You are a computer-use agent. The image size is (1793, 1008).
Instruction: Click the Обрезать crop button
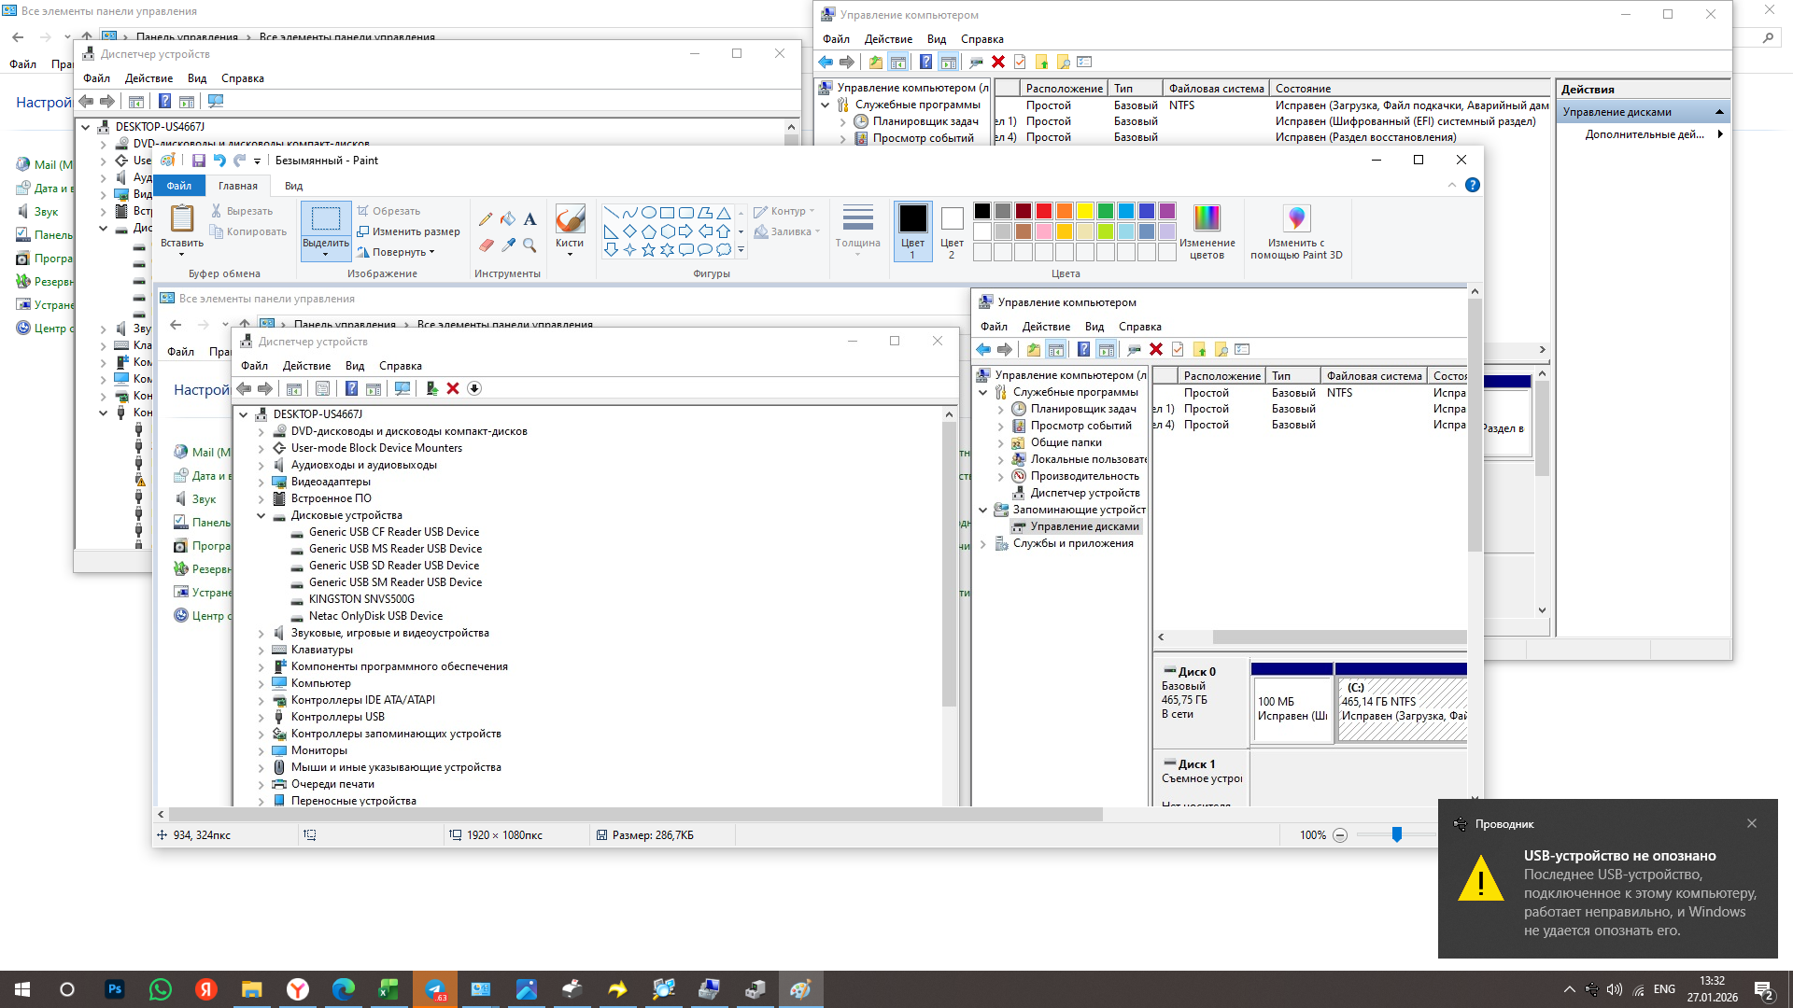coord(389,211)
